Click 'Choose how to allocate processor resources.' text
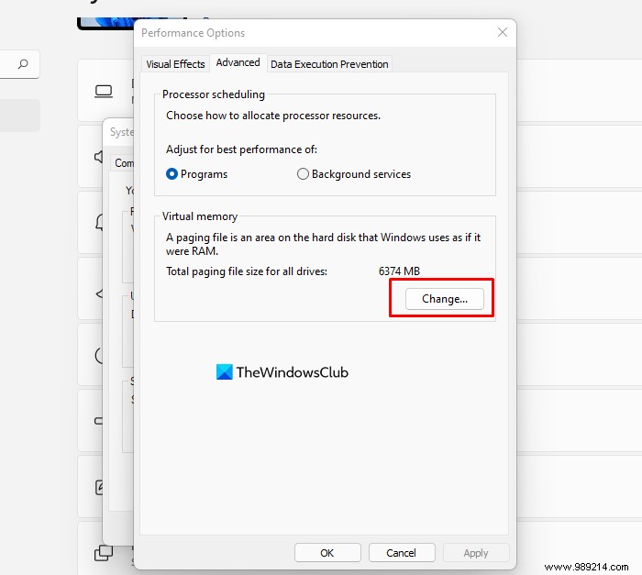Image resolution: width=642 pixels, height=575 pixels. [273, 116]
